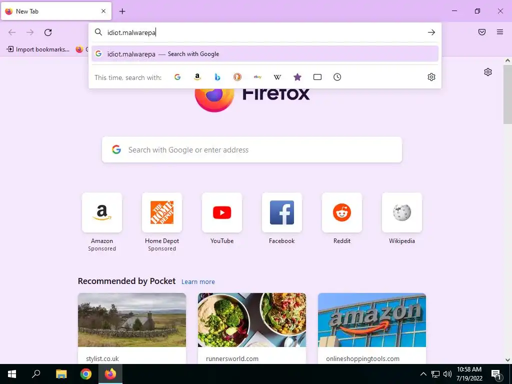The height and width of the screenshot is (384, 512).
Task: Click the Reload page icon
Action: tap(48, 32)
